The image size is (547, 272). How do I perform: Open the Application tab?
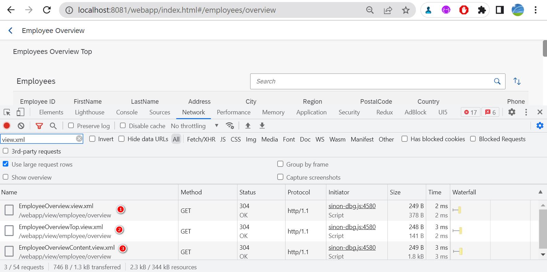coord(311,112)
